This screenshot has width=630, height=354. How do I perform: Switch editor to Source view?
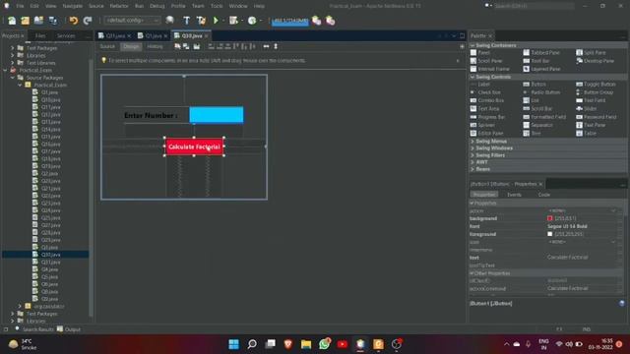click(x=107, y=46)
